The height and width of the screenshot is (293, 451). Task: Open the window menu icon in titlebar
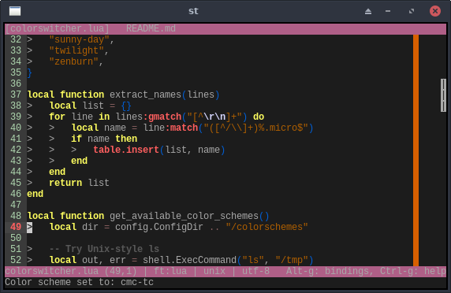click(15, 11)
